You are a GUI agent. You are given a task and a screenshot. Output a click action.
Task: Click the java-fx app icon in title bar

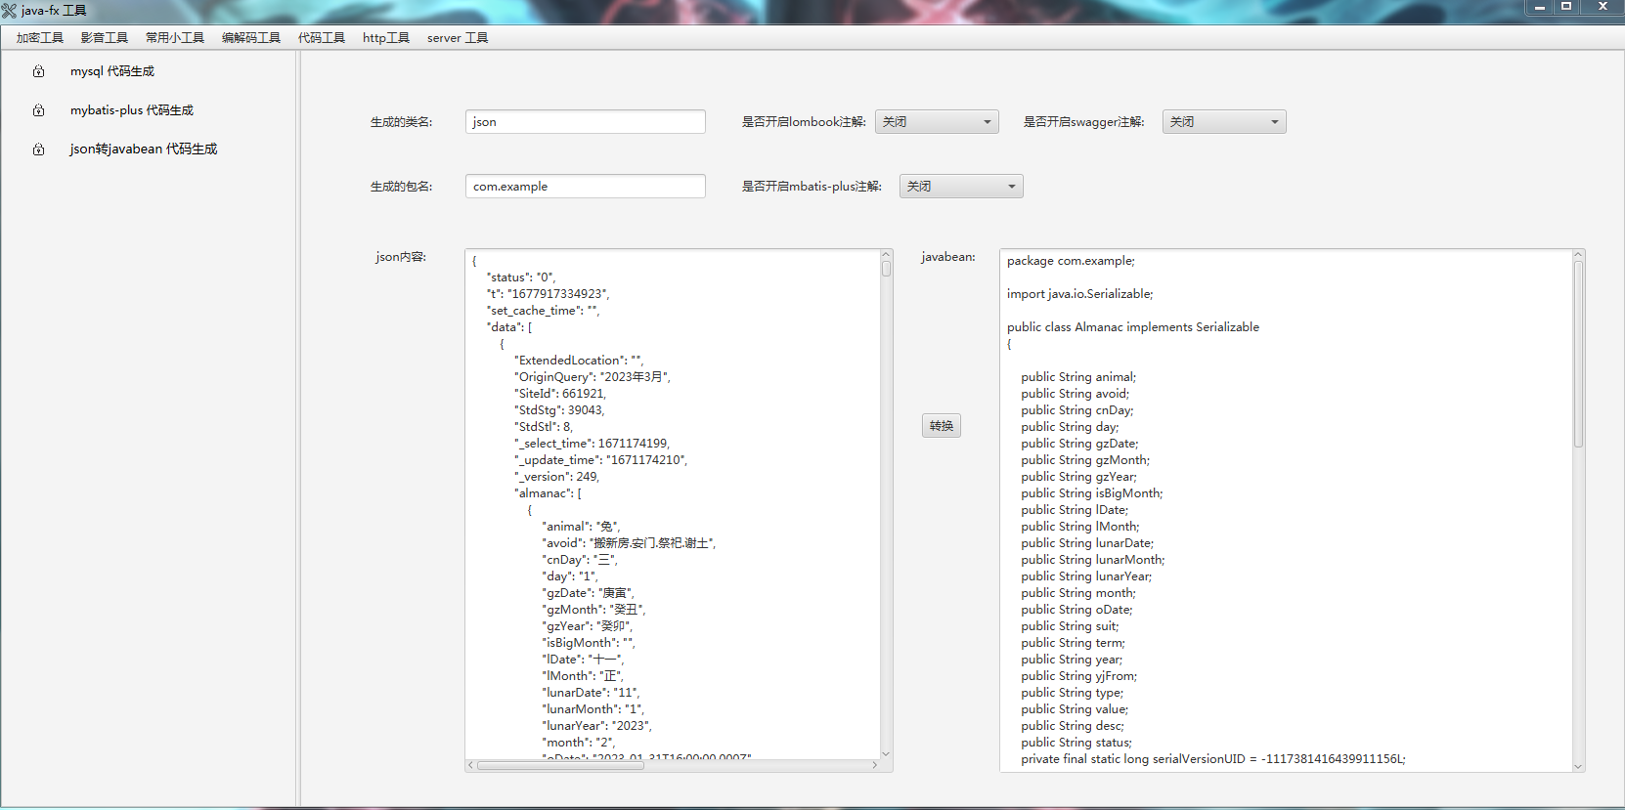coord(10,11)
